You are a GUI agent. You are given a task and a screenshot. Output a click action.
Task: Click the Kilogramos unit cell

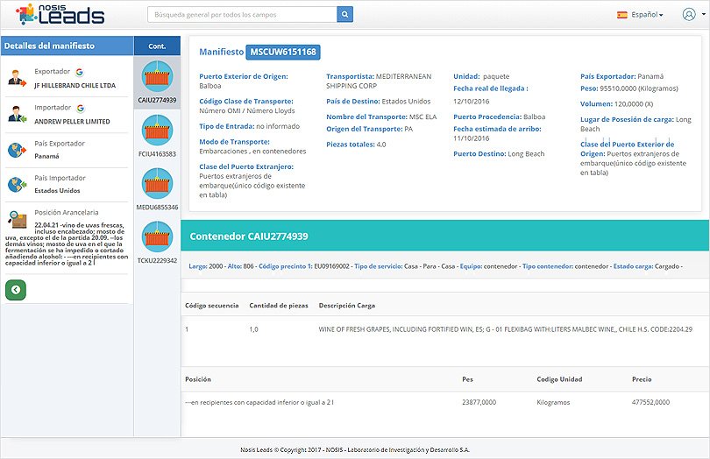[x=553, y=402]
